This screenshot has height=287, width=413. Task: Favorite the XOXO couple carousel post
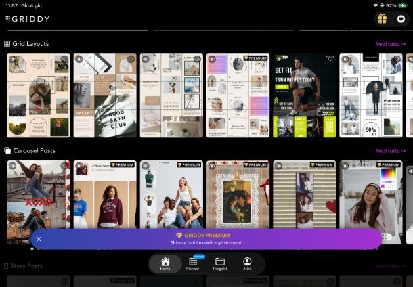pyautogui.click(x=64, y=166)
